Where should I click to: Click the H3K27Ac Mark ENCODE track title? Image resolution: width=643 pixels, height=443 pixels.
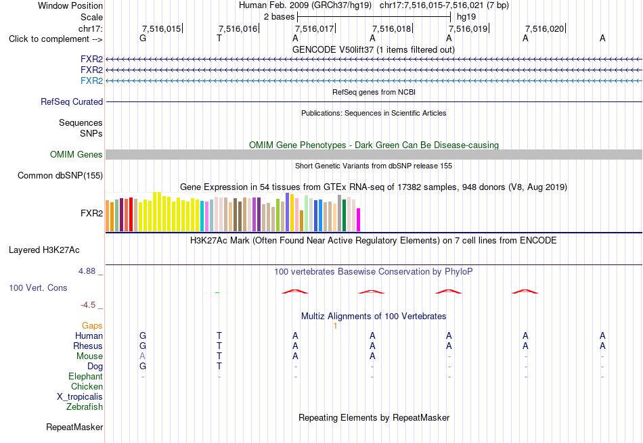coord(373,241)
